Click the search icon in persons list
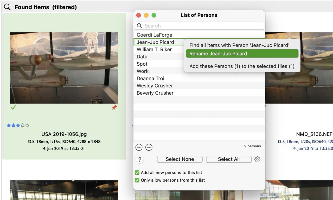333x200 pixels. pyautogui.click(x=139, y=26)
